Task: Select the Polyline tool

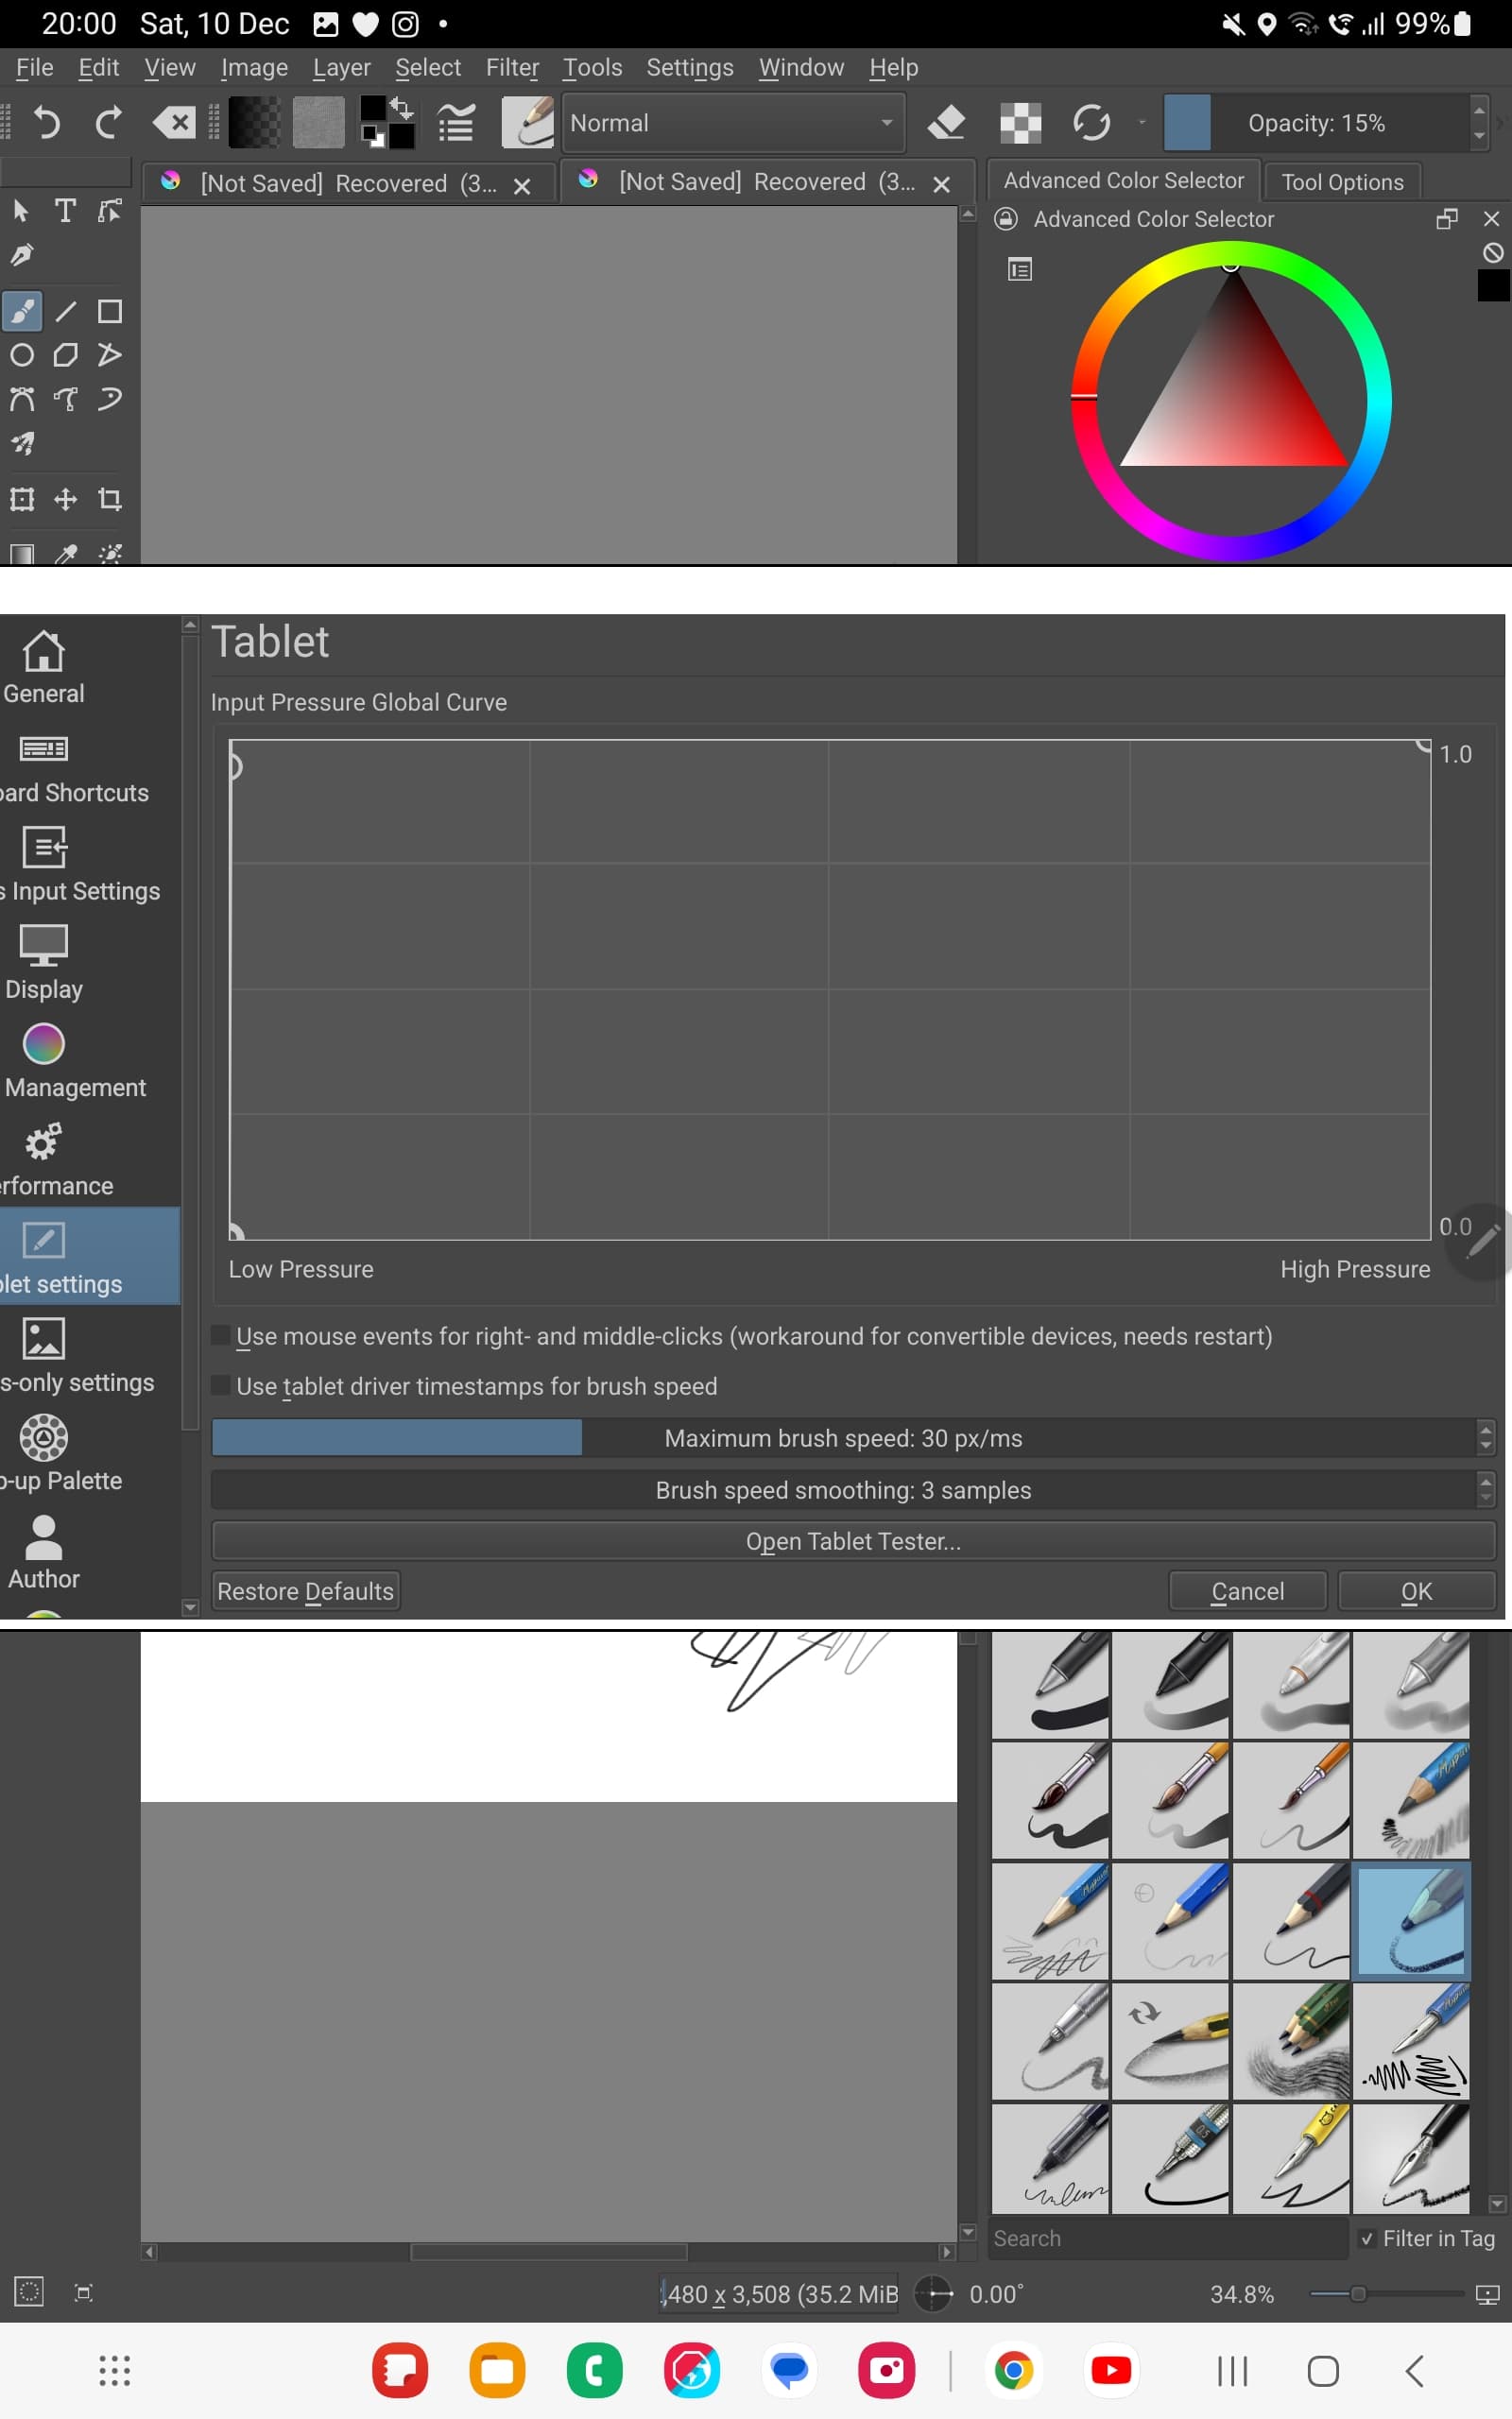Action: click(x=110, y=355)
